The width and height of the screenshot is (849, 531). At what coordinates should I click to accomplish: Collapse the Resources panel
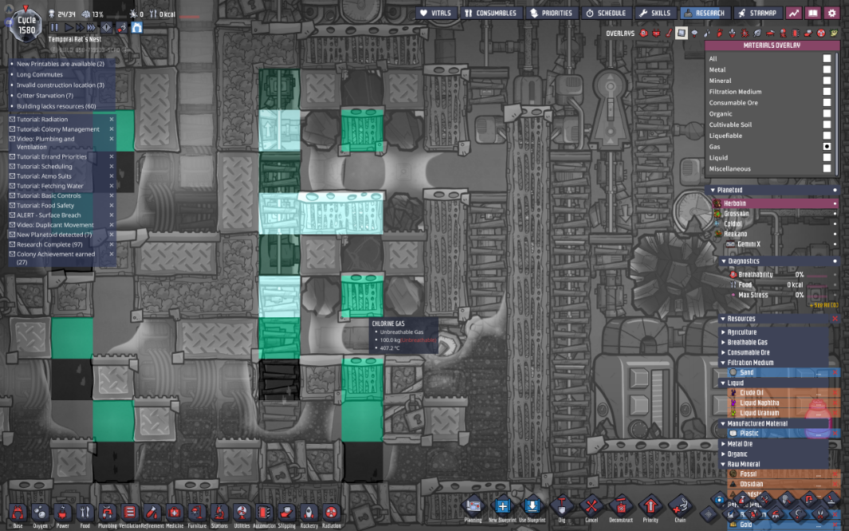723,319
